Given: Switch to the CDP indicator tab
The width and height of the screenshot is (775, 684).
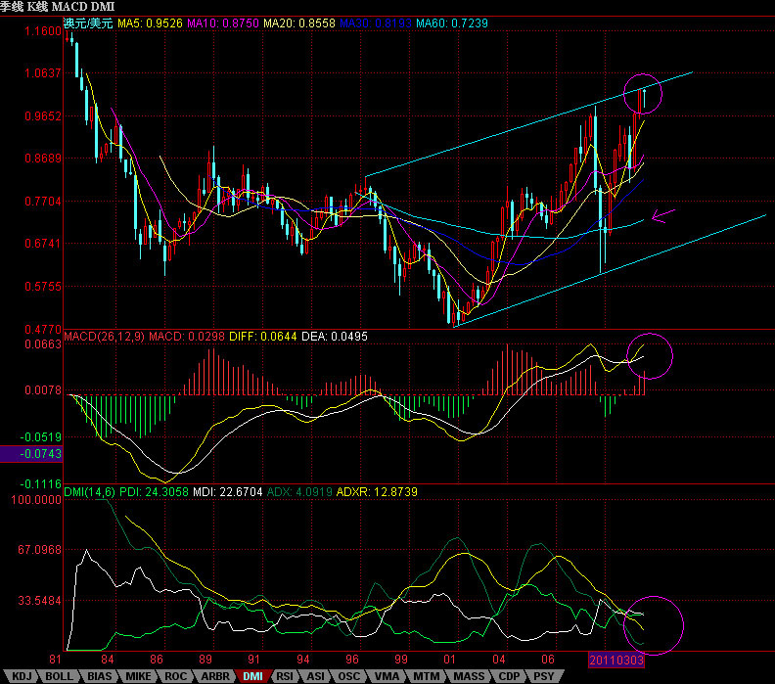Looking at the screenshot, I should point(509,676).
